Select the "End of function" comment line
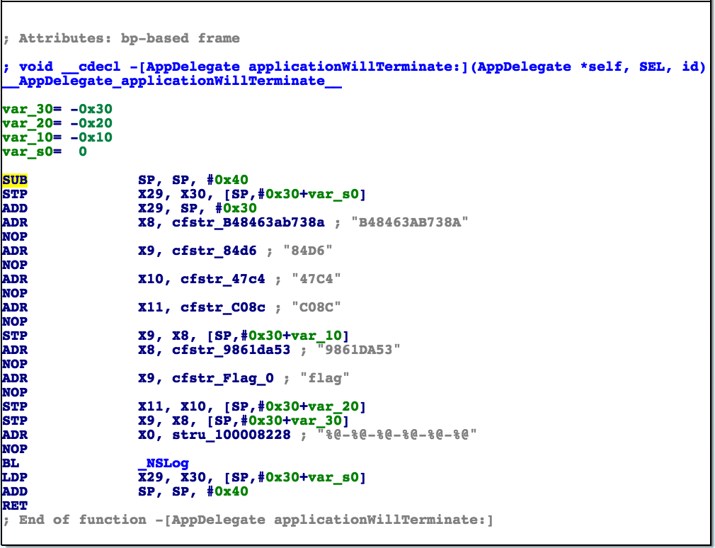 tap(248, 520)
